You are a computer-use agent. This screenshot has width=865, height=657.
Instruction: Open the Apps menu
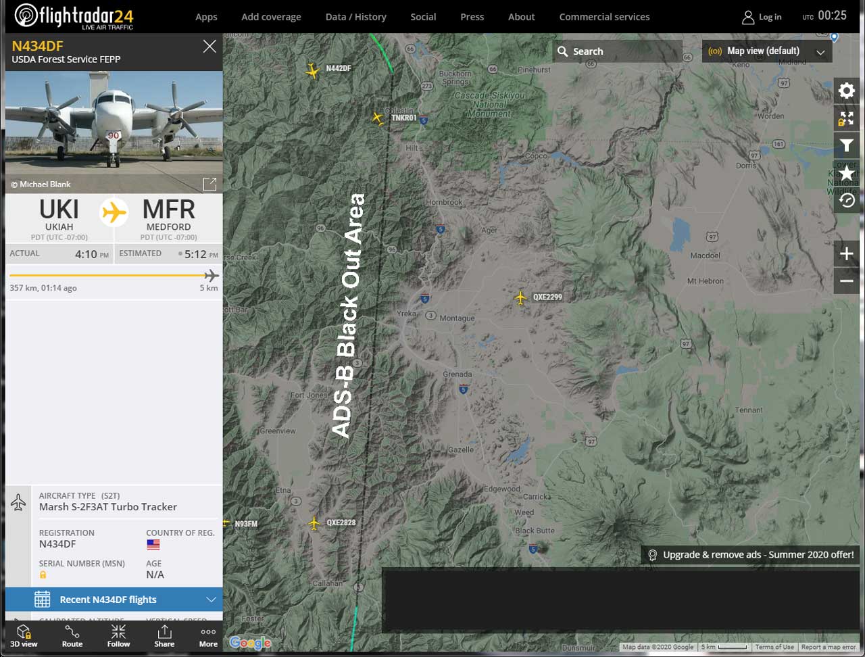206,17
